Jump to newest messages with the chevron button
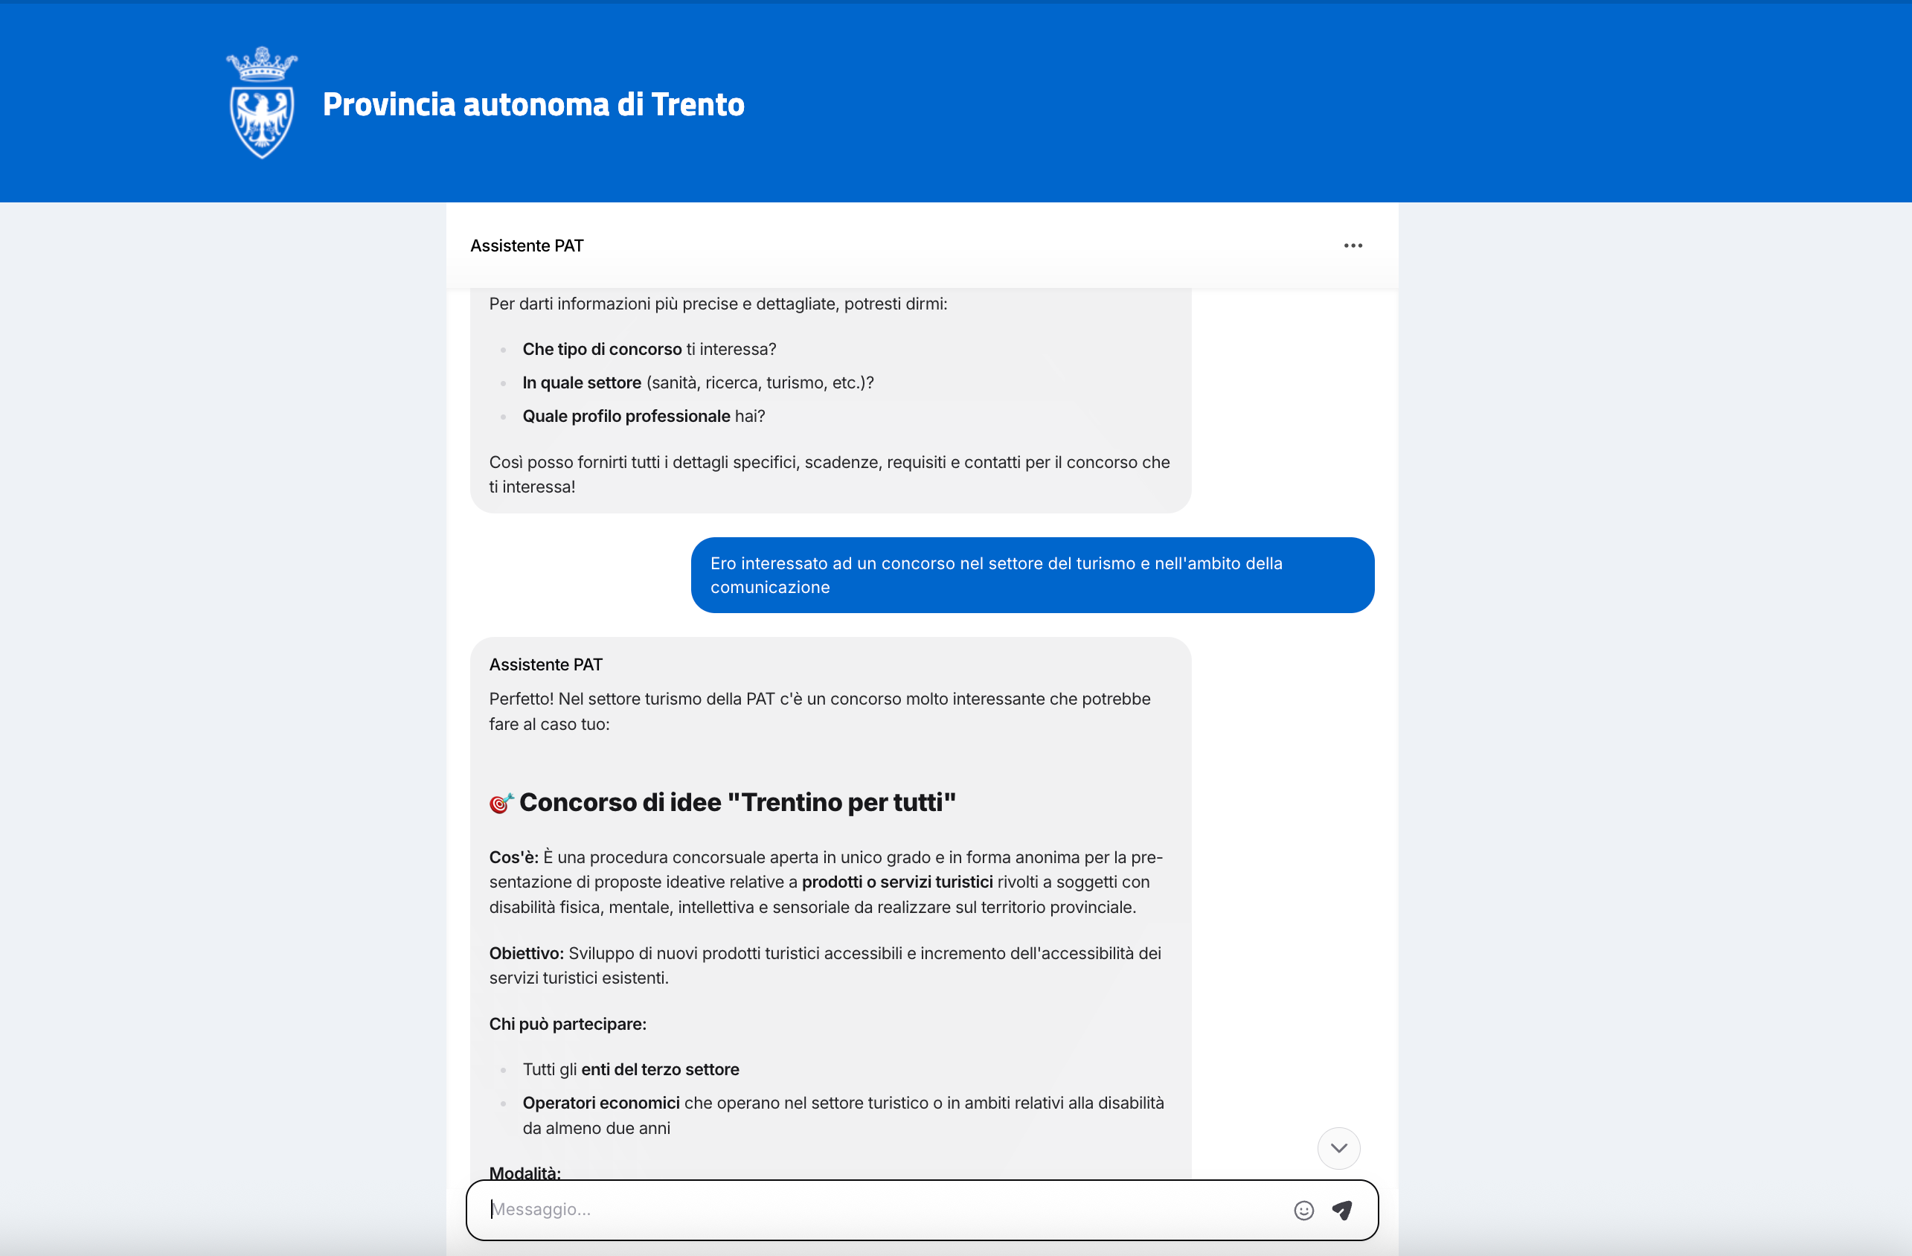 pyautogui.click(x=1338, y=1148)
